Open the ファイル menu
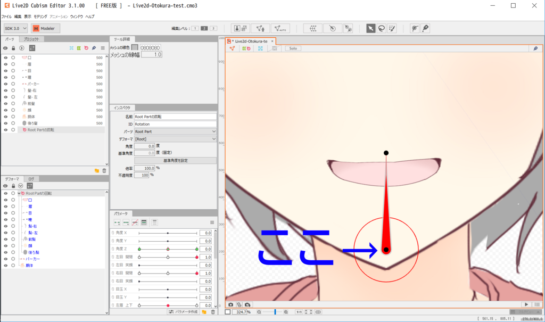 click(x=6, y=16)
